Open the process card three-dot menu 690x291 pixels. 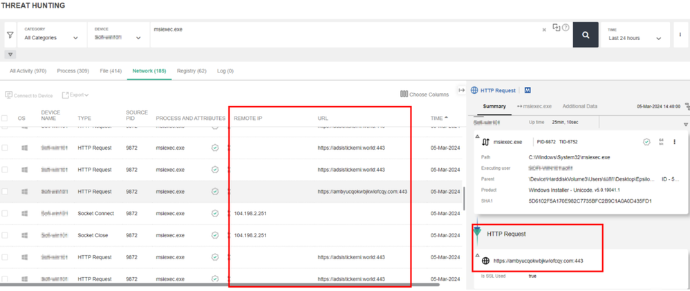pos(674,142)
